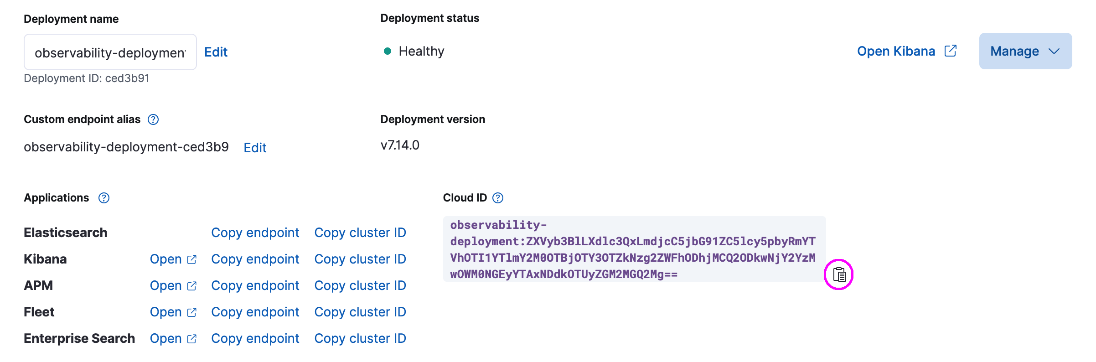
Task: Copy the Elasticsearch endpoint
Action: (x=255, y=233)
